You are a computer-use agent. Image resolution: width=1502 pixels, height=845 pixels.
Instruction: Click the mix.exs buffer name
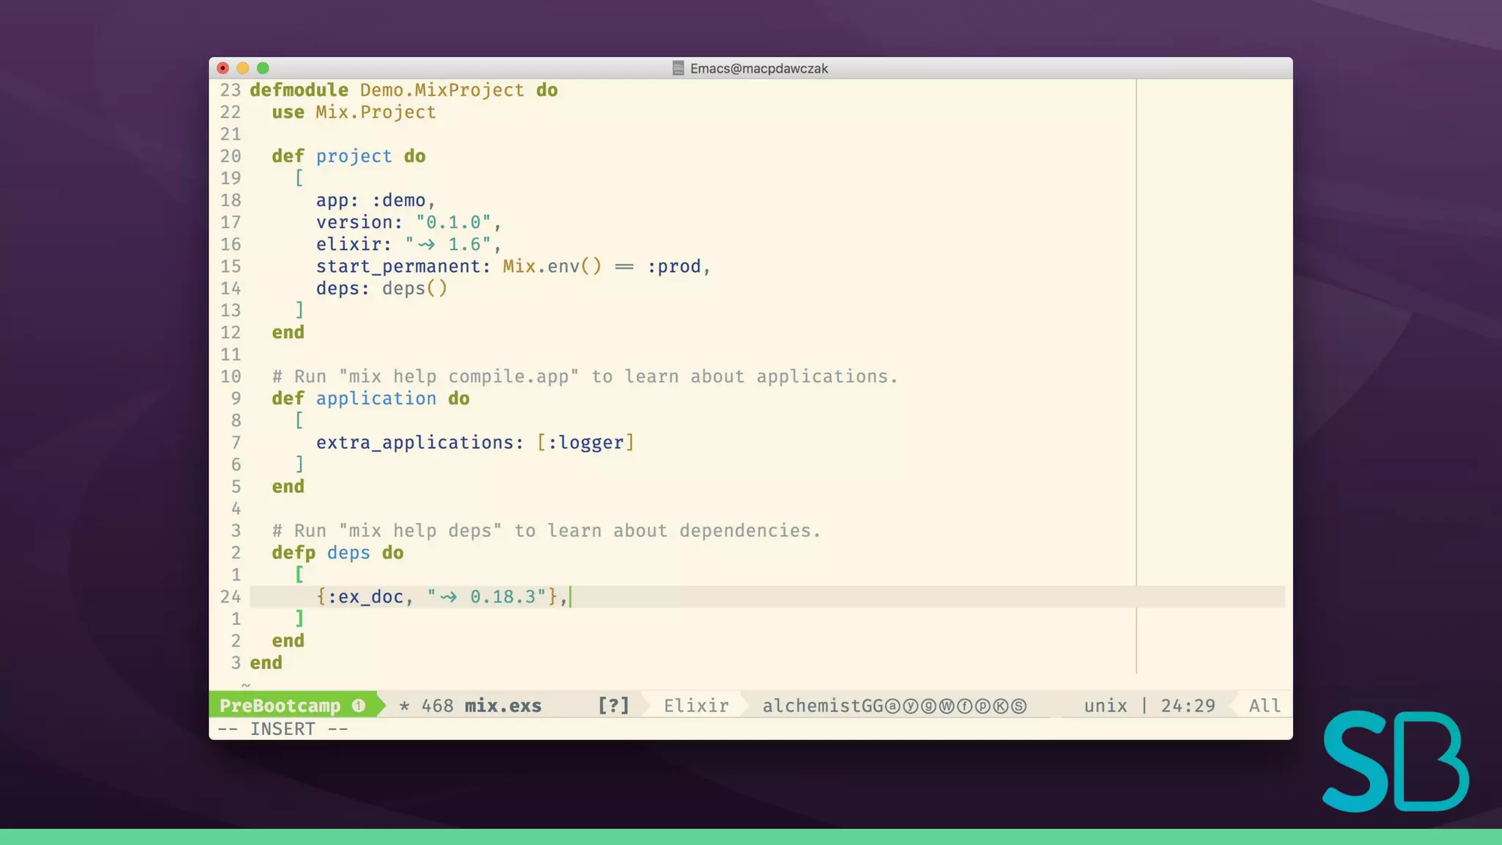coord(503,706)
